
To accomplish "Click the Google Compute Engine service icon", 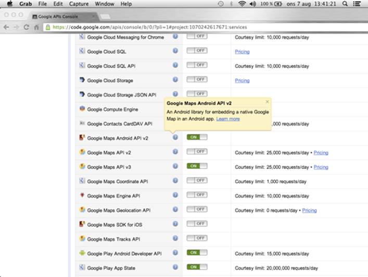I will pyautogui.click(x=82, y=109).
